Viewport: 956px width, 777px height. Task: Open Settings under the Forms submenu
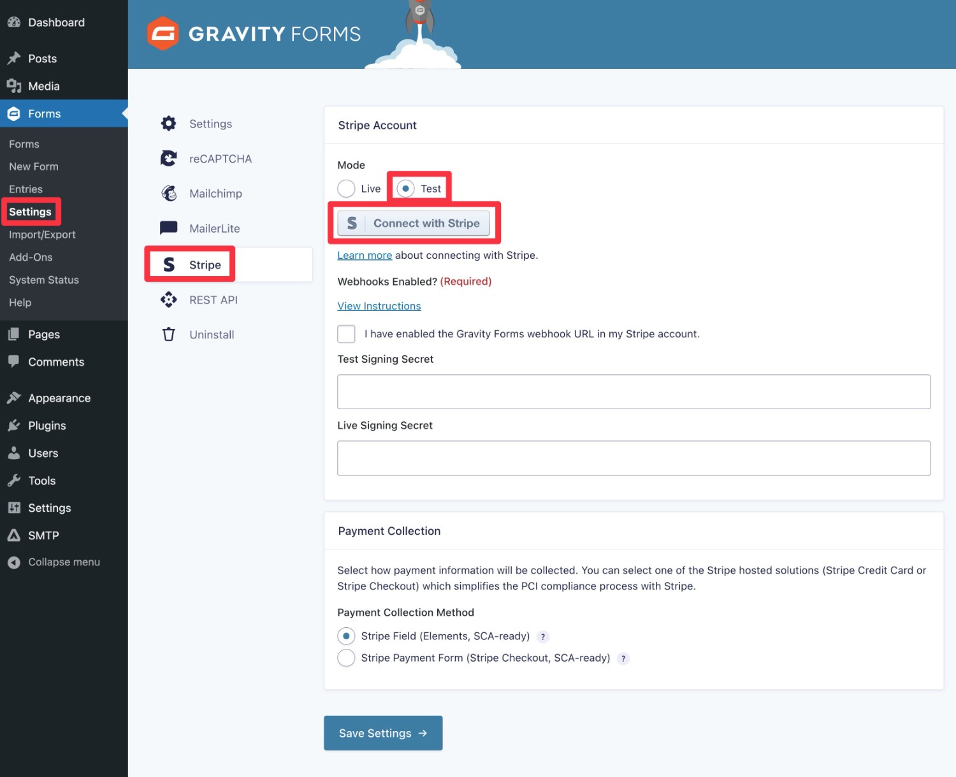click(30, 212)
